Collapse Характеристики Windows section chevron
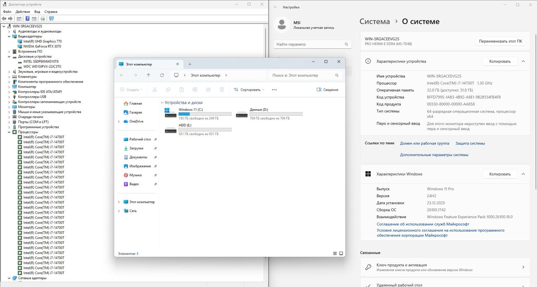This screenshot has height=287, width=537. click(523, 174)
